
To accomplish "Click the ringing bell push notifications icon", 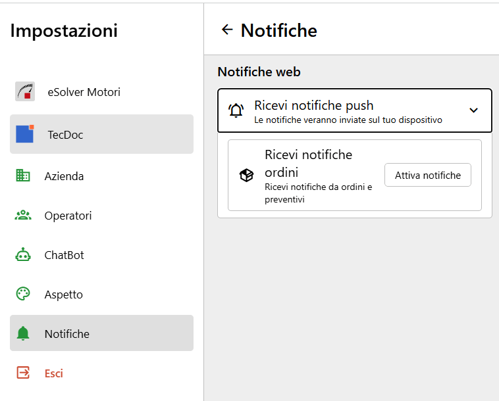I will [x=236, y=110].
